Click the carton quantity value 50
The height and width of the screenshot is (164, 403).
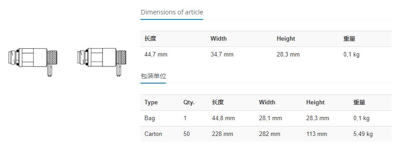point(187,134)
